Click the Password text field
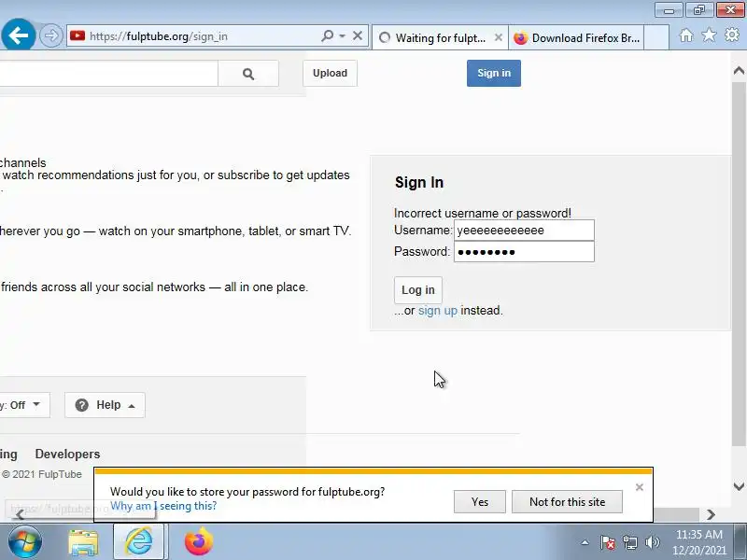747x560 pixels. (x=524, y=251)
